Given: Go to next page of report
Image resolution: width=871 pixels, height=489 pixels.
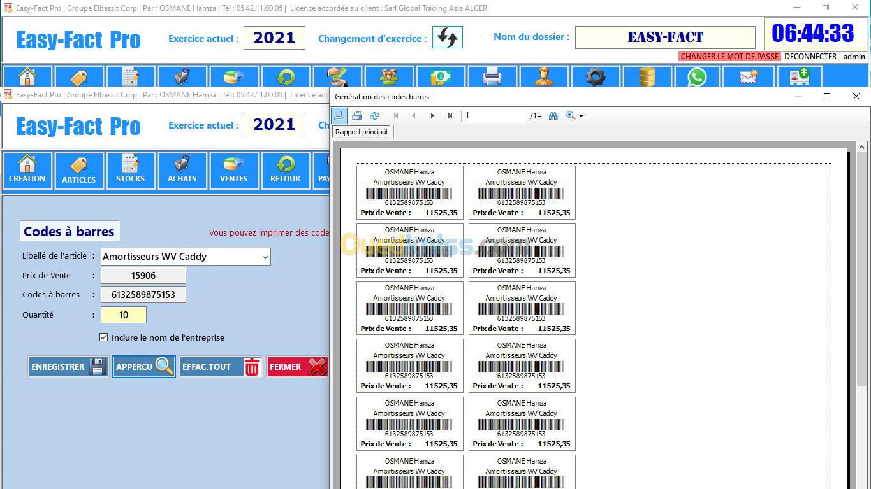Looking at the screenshot, I should (x=432, y=115).
